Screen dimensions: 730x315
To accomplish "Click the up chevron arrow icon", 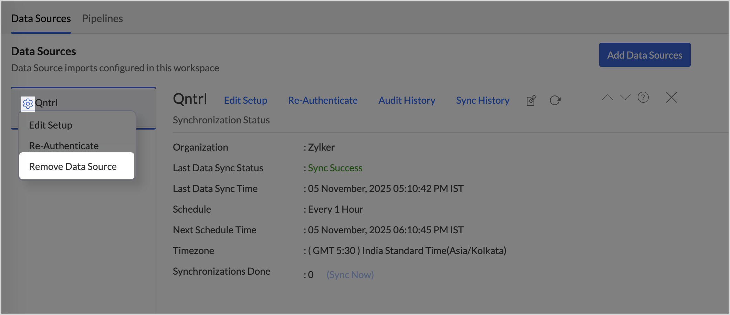I will 607,98.
